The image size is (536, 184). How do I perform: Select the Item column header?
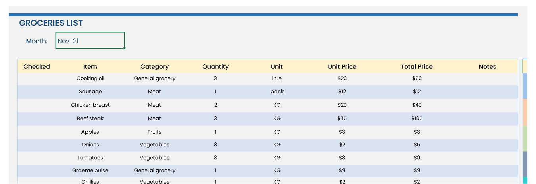coord(90,67)
